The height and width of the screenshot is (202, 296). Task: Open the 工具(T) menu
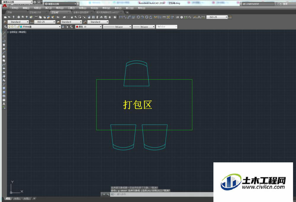coord(71,8)
